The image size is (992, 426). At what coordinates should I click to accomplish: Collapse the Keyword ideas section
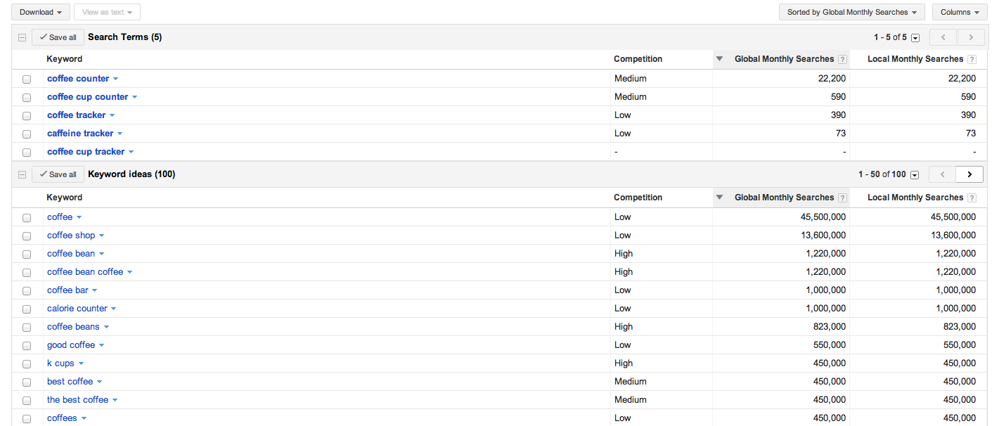22,174
